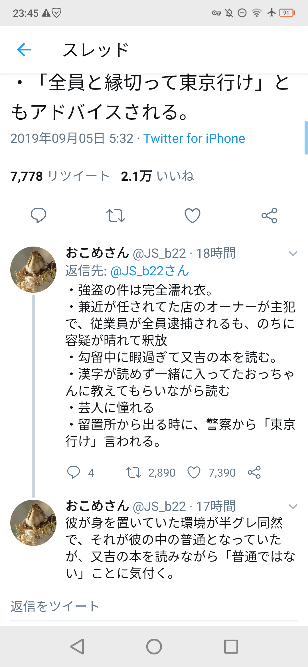This screenshot has height=667, width=308.
Task: Like the reply showing 7,390 likes
Action: coord(194,472)
